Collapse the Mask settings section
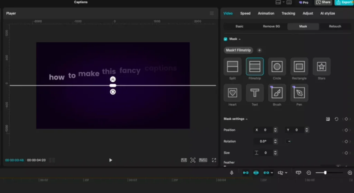Screen dimensions: 354x193 (x=246, y=119)
